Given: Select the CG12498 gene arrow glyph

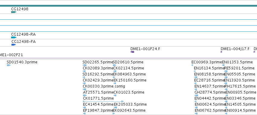Looking at the screenshot, I should click(x=14, y=12).
